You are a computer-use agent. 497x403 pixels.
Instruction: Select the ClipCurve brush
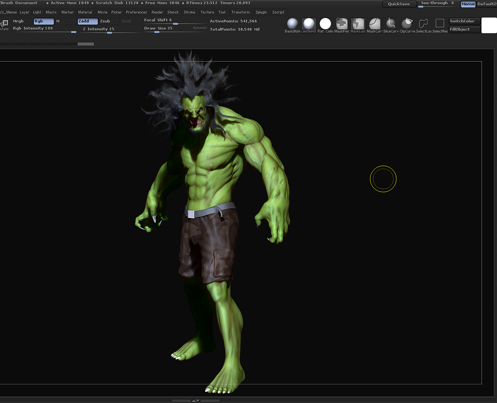pos(407,26)
